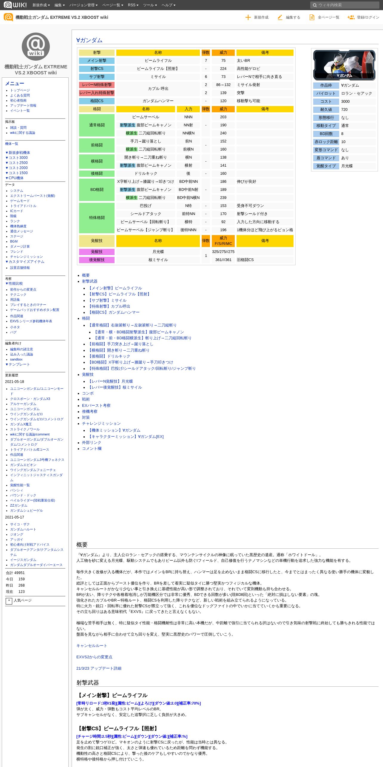Expand the 人気ページ plus box
Viewport: 383px width, 767px height.
point(9,601)
